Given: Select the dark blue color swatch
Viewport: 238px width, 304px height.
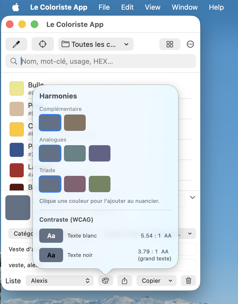Looking at the screenshot, I should [17, 150].
